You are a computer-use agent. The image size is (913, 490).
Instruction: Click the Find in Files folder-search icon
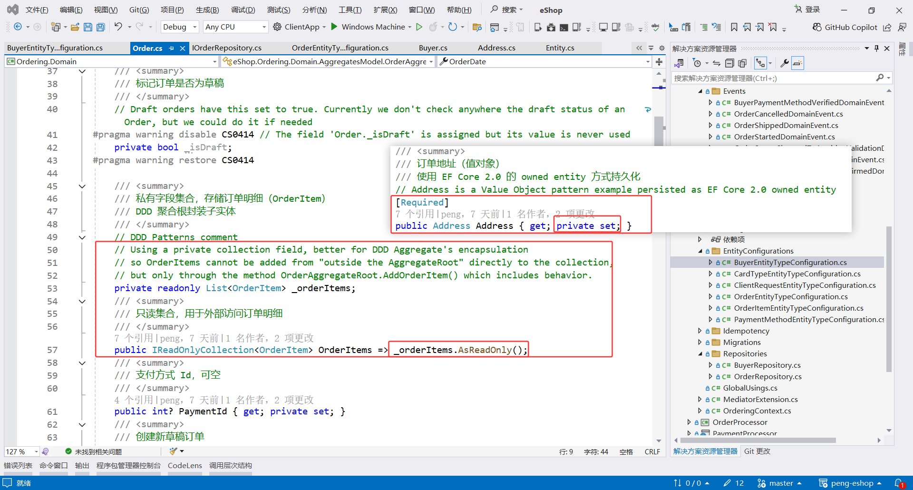477,27
